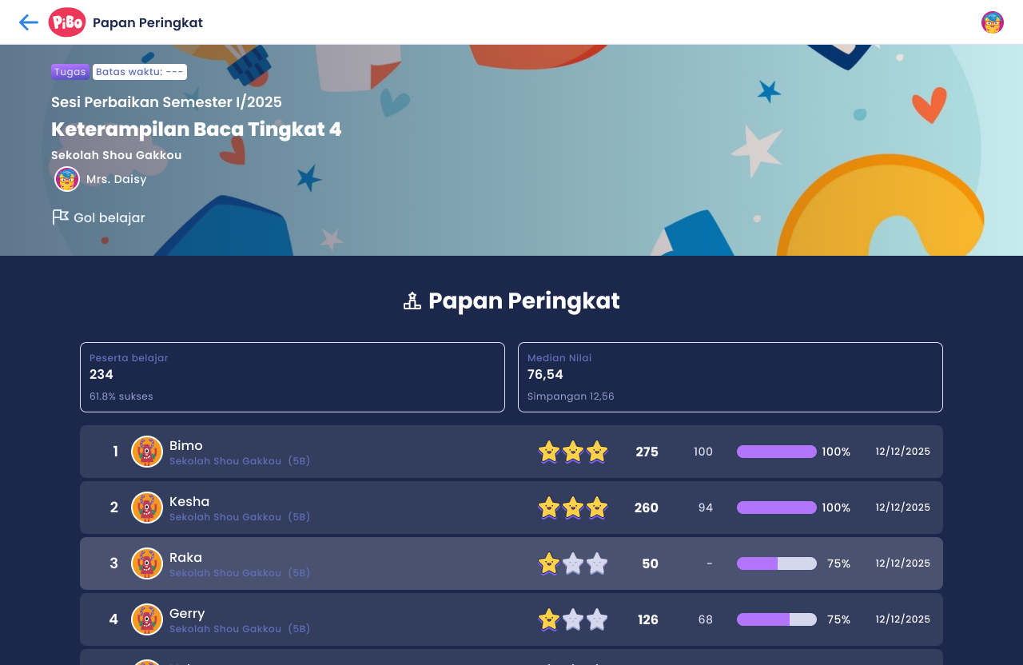The image size is (1023, 665).
Task: Click the Mrs. Daisy teacher avatar
Action: pos(67,179)
